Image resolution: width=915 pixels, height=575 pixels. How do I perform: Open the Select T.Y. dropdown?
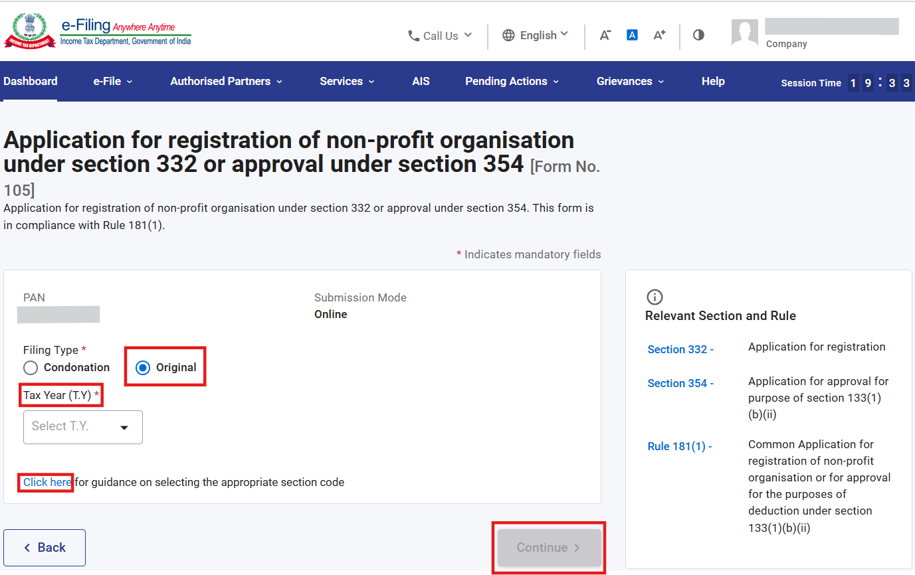83,427
